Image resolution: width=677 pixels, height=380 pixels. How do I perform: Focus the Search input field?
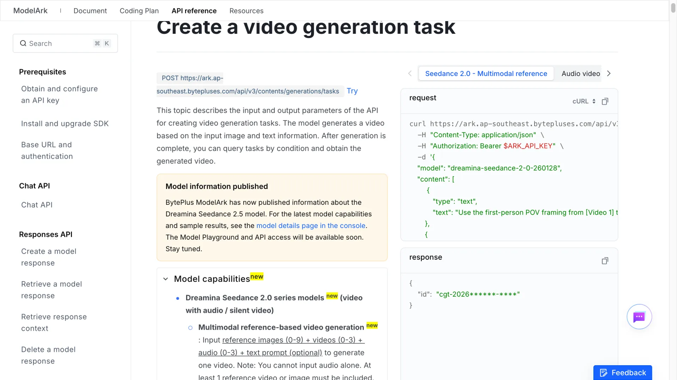[65, 43]
